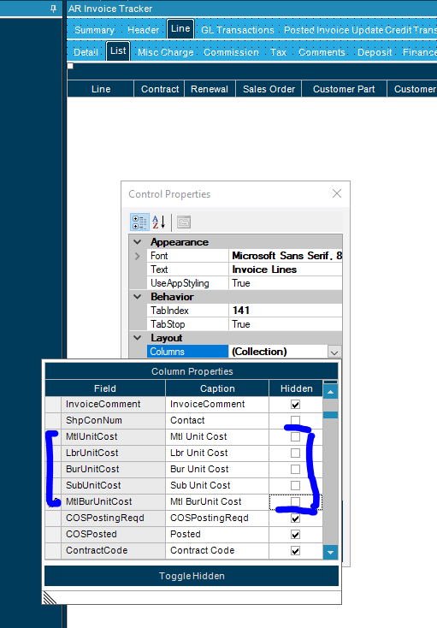The image size is (437, 628).
Task: Open the Property Pages icon
Action: [184, 222]
